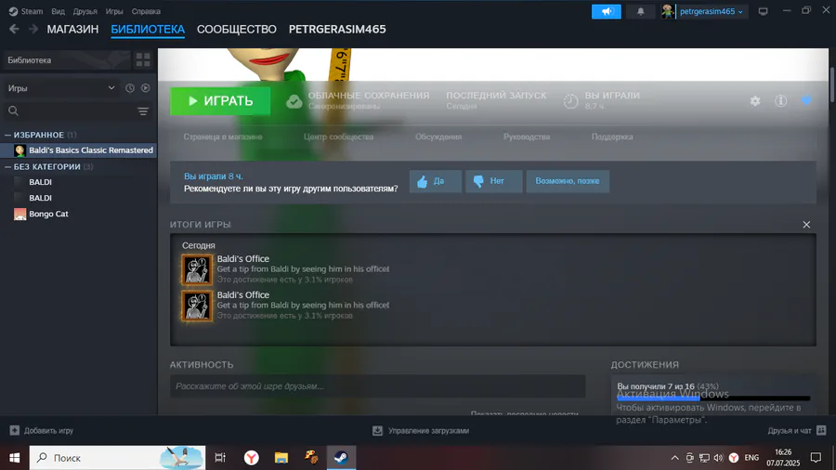The height and width of the screenshot is (470, 836).
Task: Expand the petrgerasim465 account dropdown
Action: pyautogui.click(x=712, y=11)
